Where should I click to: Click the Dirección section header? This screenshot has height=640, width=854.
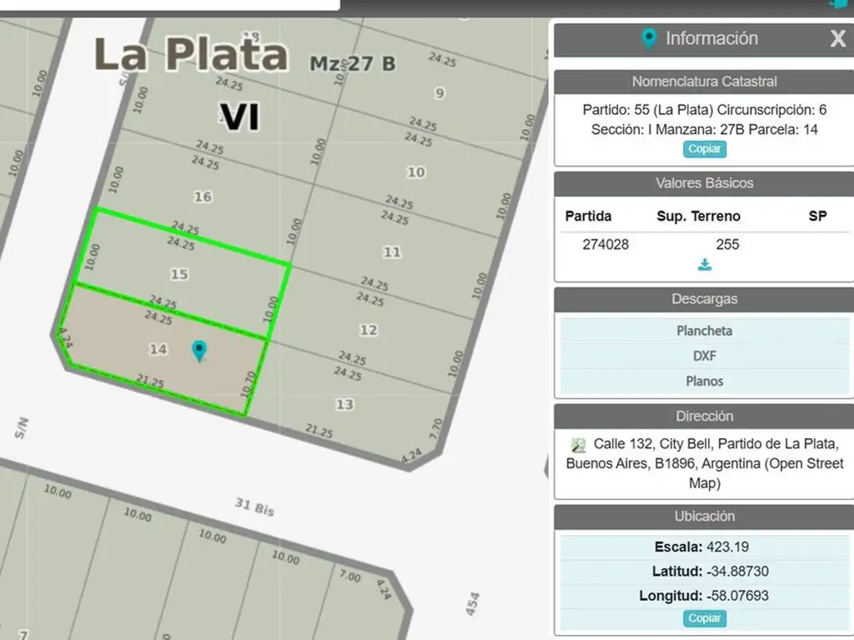point(705,416)
